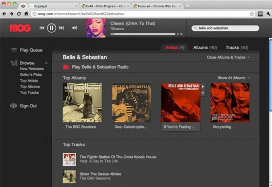
Task: Switch to the Albums (40) tab
Action: click(205, 48)
